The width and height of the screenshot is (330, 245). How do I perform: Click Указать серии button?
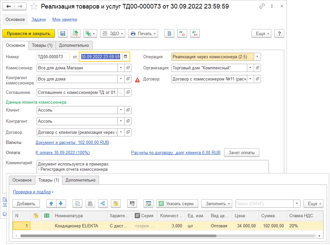click(x=177, y=203)
